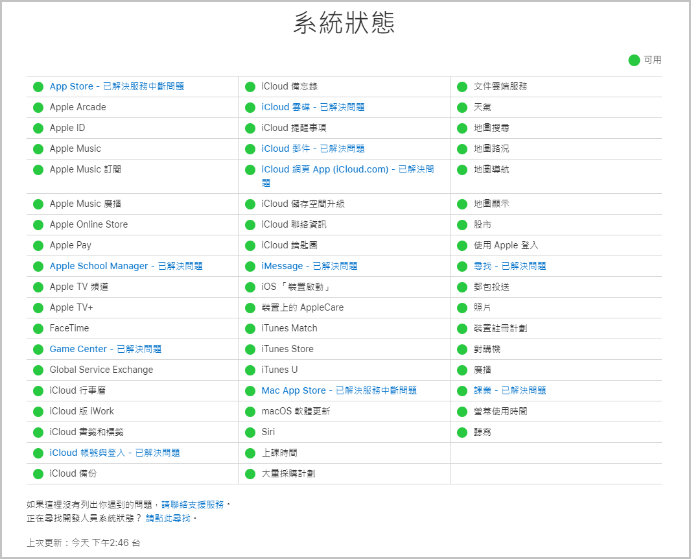Screen dimensions: 691x559
Task: Click the macOS 軟體更新 text
Action: [296, 411]
